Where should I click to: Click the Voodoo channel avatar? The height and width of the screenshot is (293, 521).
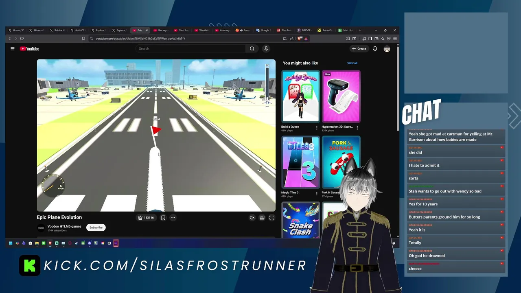click(x=41, y=228)
